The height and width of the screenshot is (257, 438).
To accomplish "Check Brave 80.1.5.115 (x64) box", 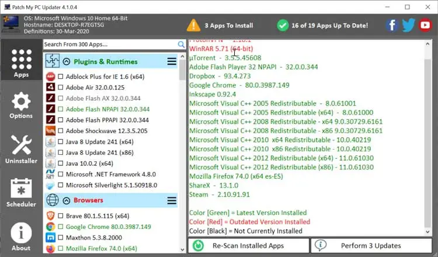I will (60, 216).
